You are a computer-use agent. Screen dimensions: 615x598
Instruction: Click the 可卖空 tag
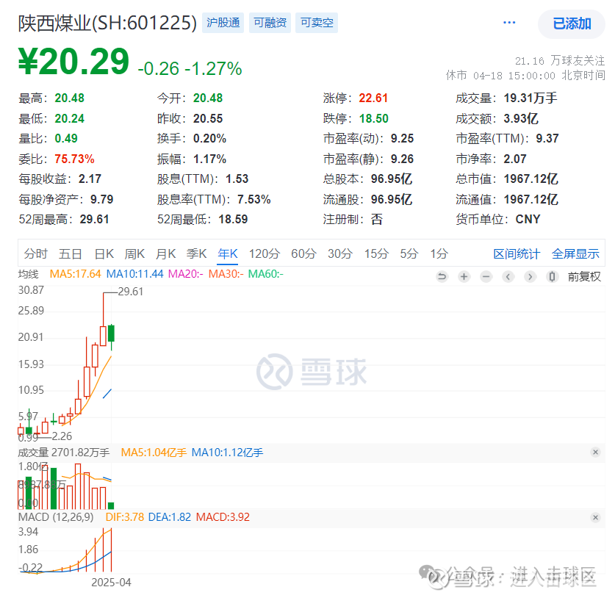317,23
